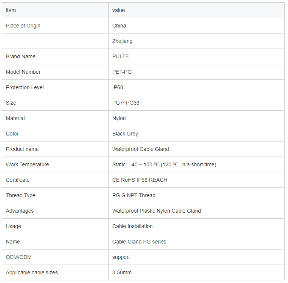Click the 'Cable Gland PG series' name value

click(139, 242)
